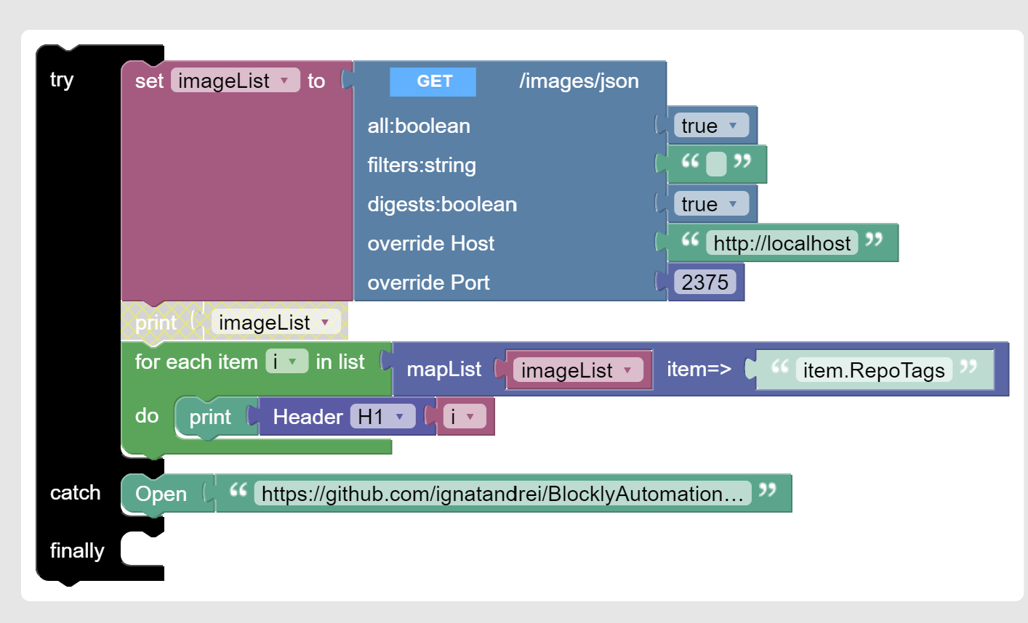
Task: Select the disabled print block
Action: [156, 322]
